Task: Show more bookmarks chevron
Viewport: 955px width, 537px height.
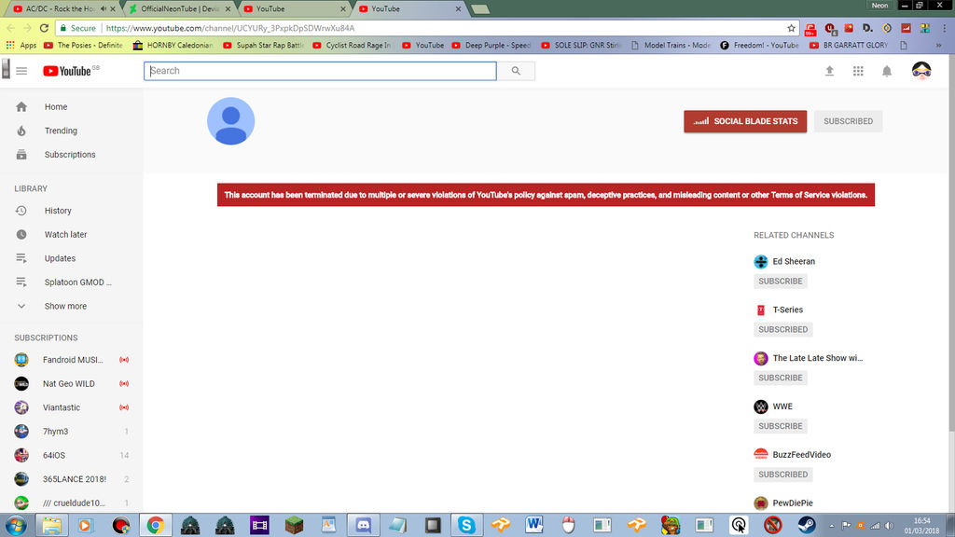Action: (938, 45)
